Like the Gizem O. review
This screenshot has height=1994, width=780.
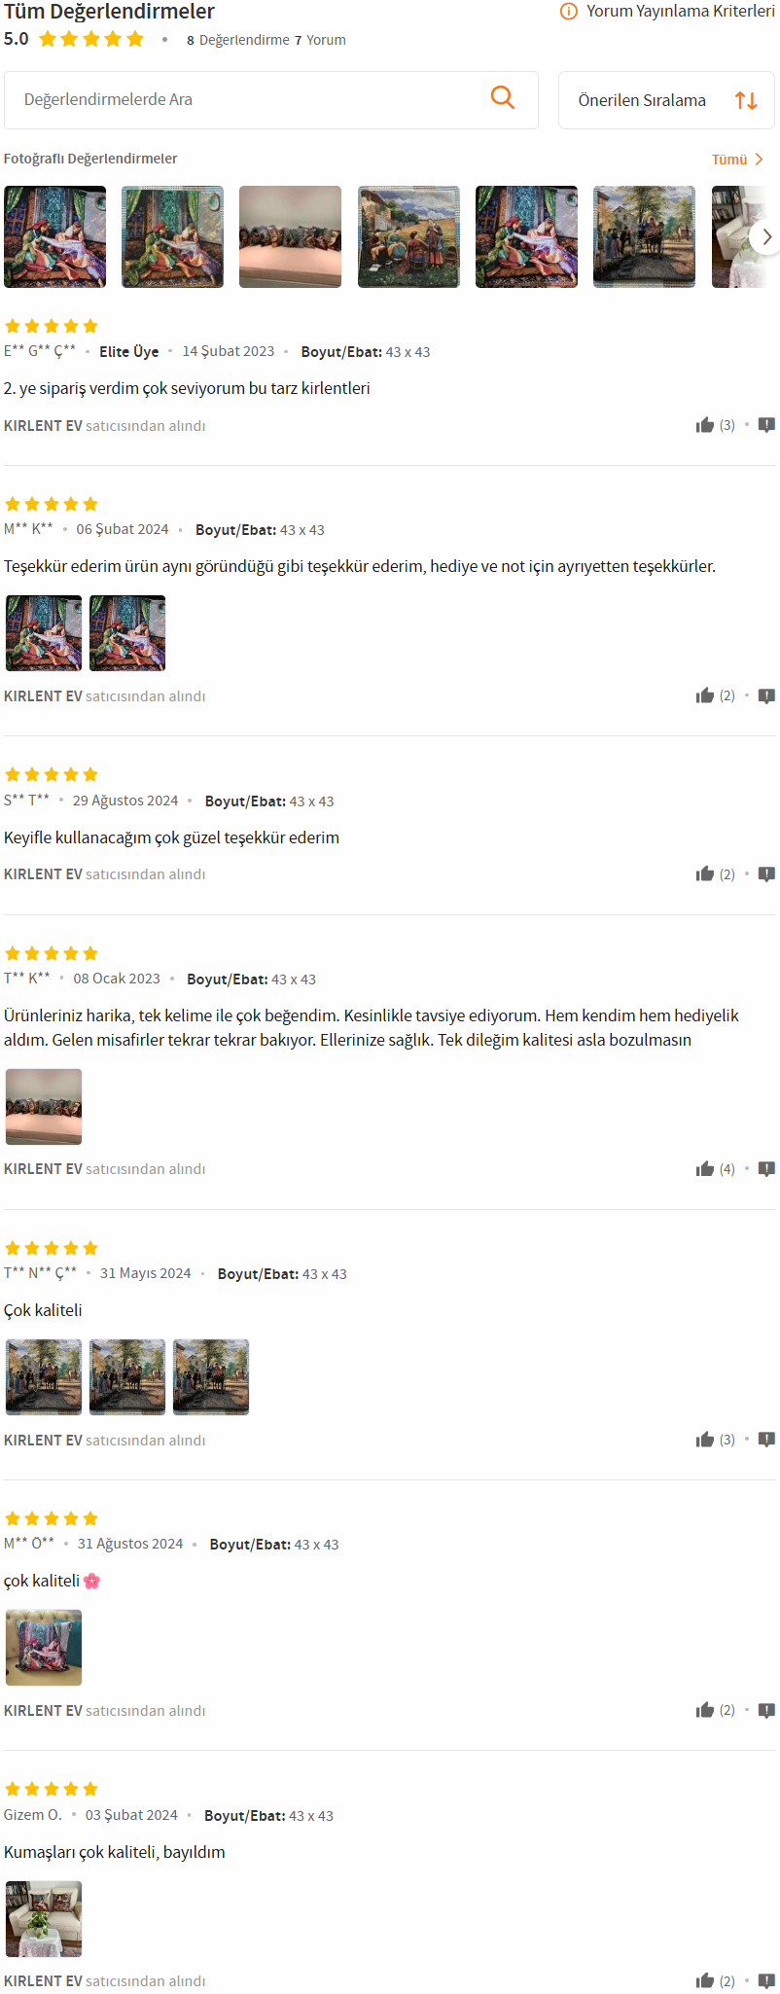(x=705, y=1981)
